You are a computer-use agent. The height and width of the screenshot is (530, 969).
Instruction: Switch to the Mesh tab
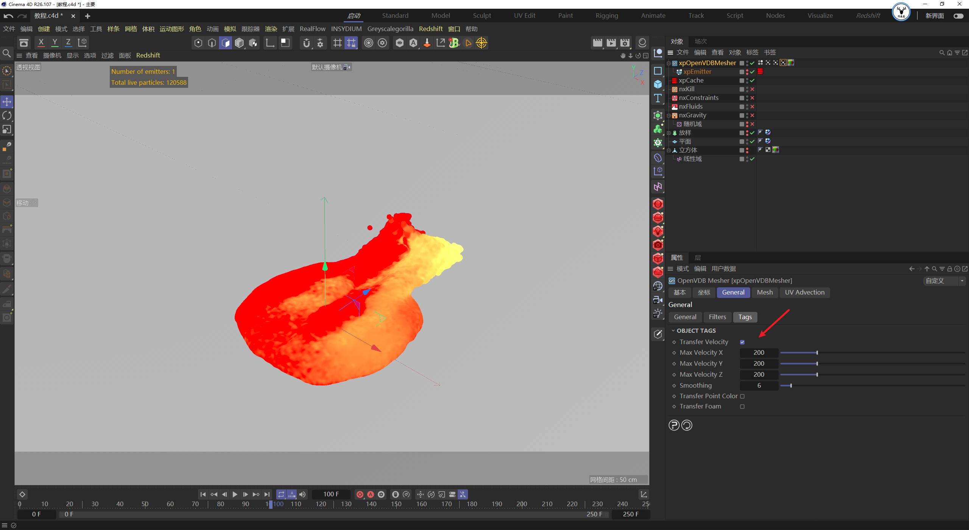pos(764,292)
